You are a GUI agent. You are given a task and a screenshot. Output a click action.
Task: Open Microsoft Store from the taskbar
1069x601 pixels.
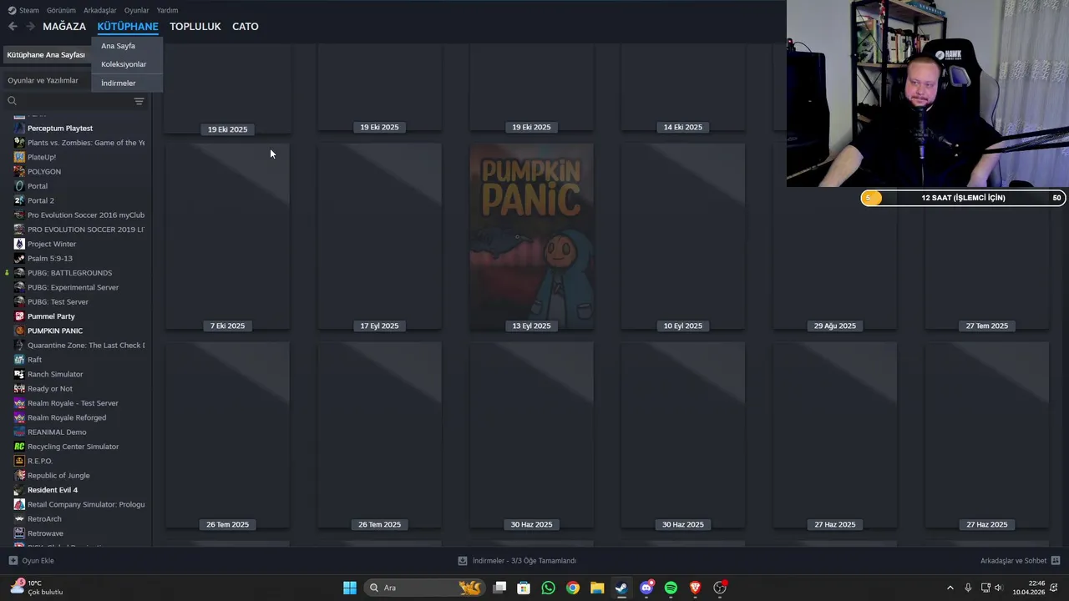524,588
